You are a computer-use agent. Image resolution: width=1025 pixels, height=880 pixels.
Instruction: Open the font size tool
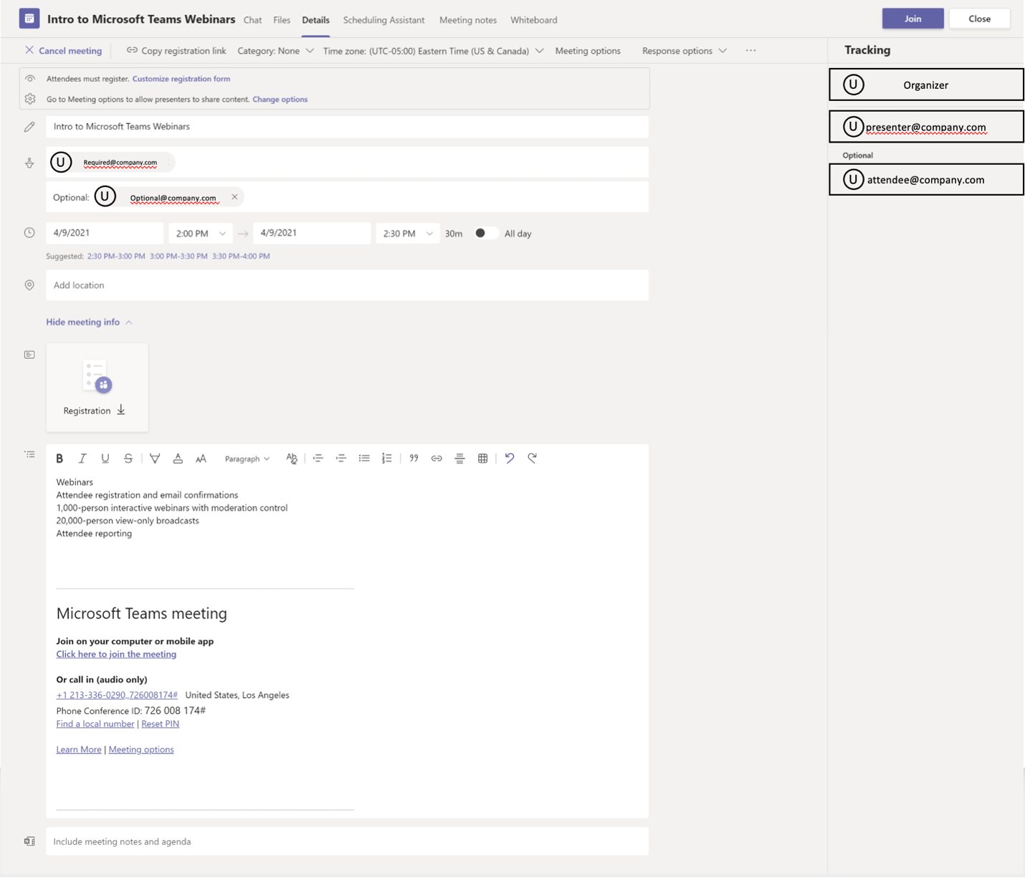point(201,459)
